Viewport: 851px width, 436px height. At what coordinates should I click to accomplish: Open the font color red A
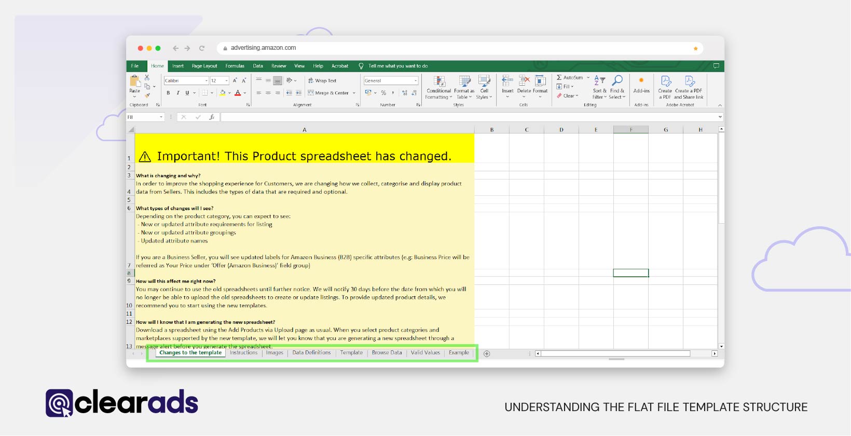[238, 93]
